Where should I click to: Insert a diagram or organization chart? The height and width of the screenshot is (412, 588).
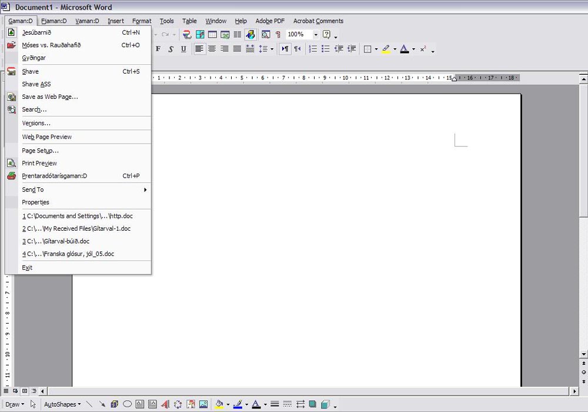point(178,404)
